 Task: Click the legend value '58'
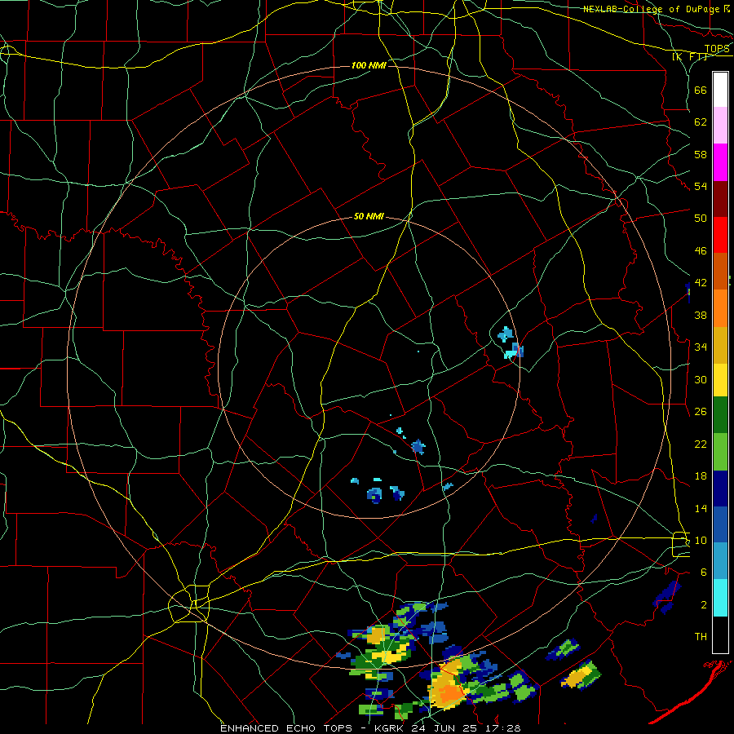(x=701, y=154)
